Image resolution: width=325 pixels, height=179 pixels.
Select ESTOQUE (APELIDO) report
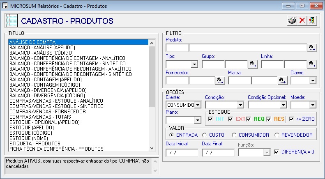(x=78, y=128)
